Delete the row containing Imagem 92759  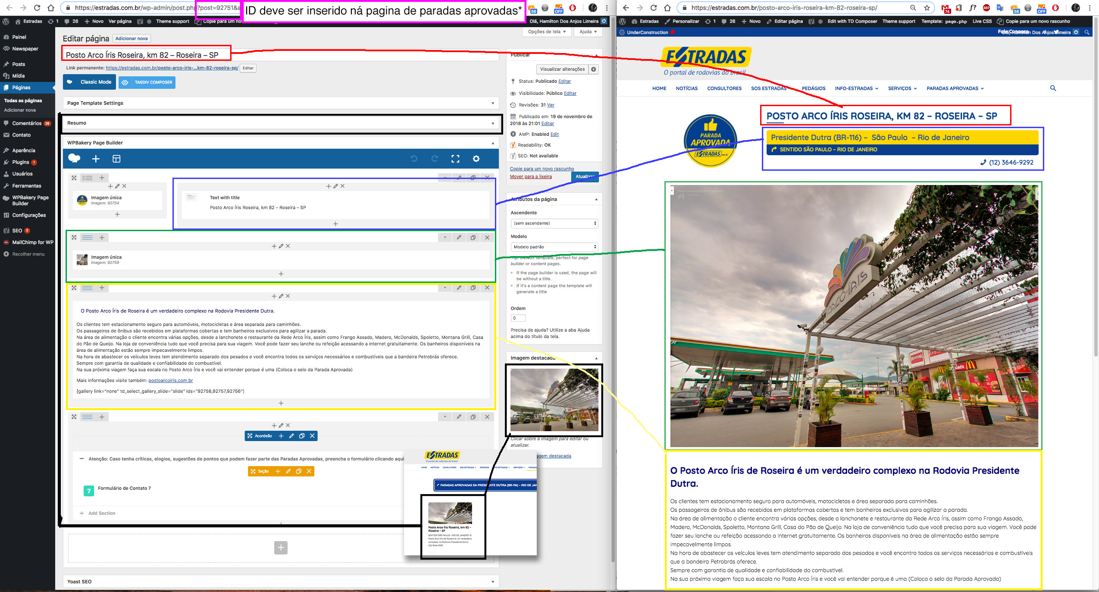point(487,238)
